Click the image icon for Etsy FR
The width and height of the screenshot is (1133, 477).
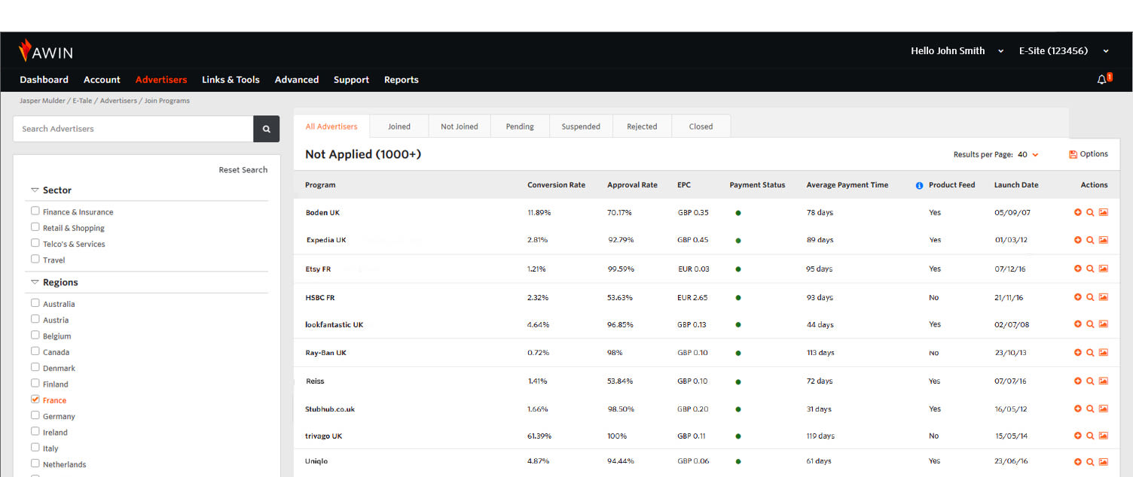pyautogui.click(x=1104, y=269)
